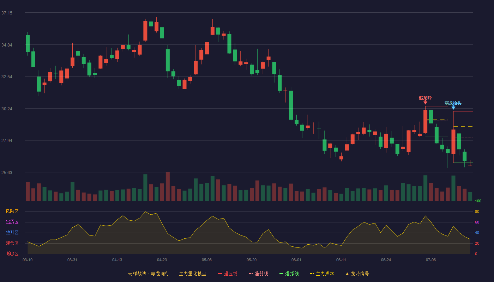Toggle the 强压线 legend label
The height and width of the screenshot is (282, 494).
tap(230, 274)
